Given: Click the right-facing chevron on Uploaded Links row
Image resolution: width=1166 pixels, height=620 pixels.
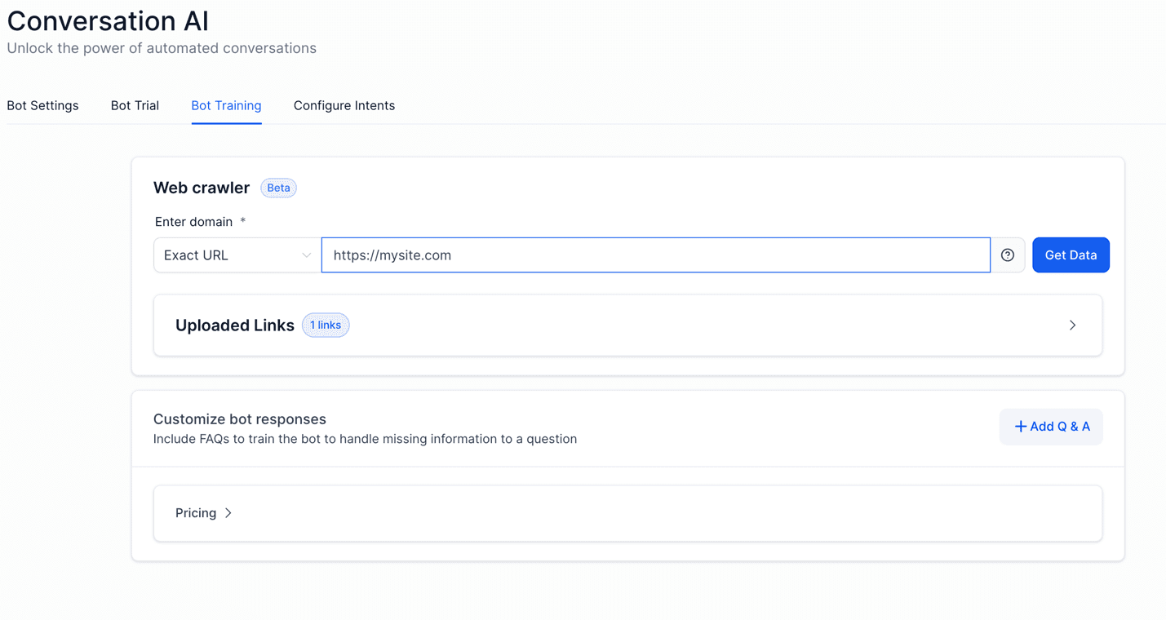Looking at the screenshot, I should click(x=1072, y=325).
